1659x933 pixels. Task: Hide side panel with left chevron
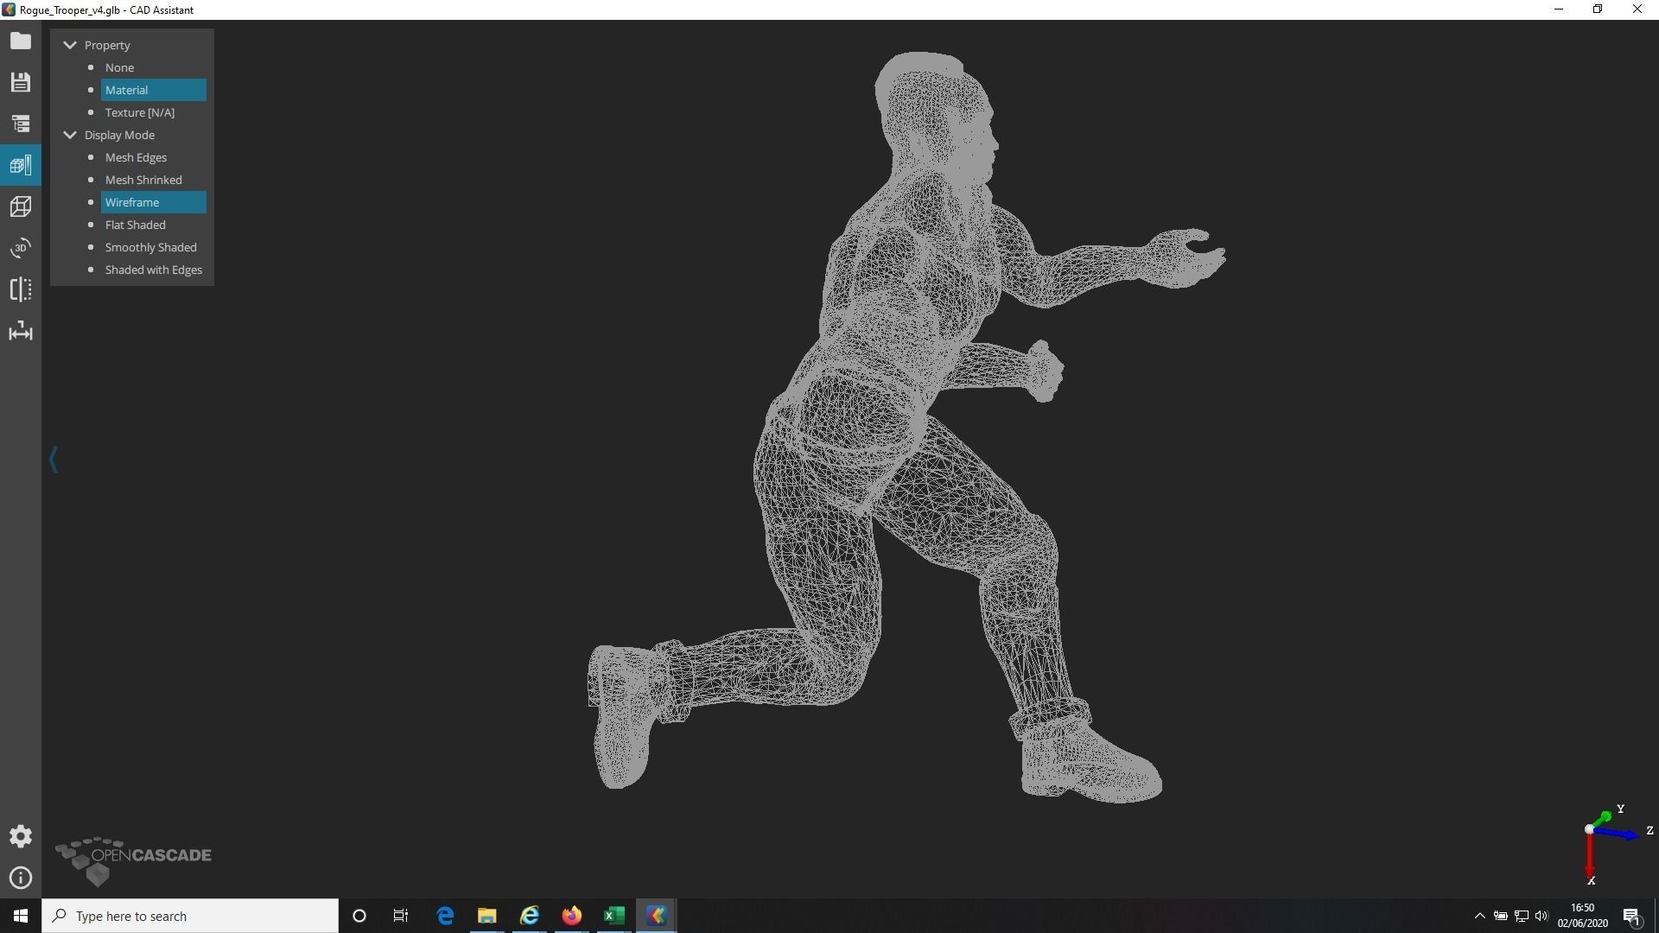point(54,459)
